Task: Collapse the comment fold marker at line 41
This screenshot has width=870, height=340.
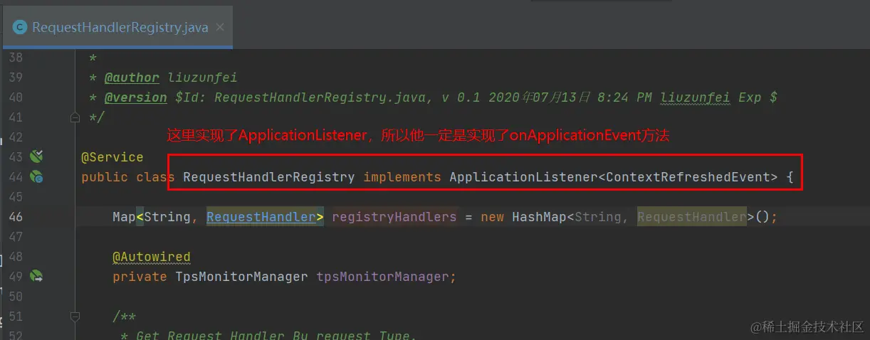Action: (x=75, y=117)
